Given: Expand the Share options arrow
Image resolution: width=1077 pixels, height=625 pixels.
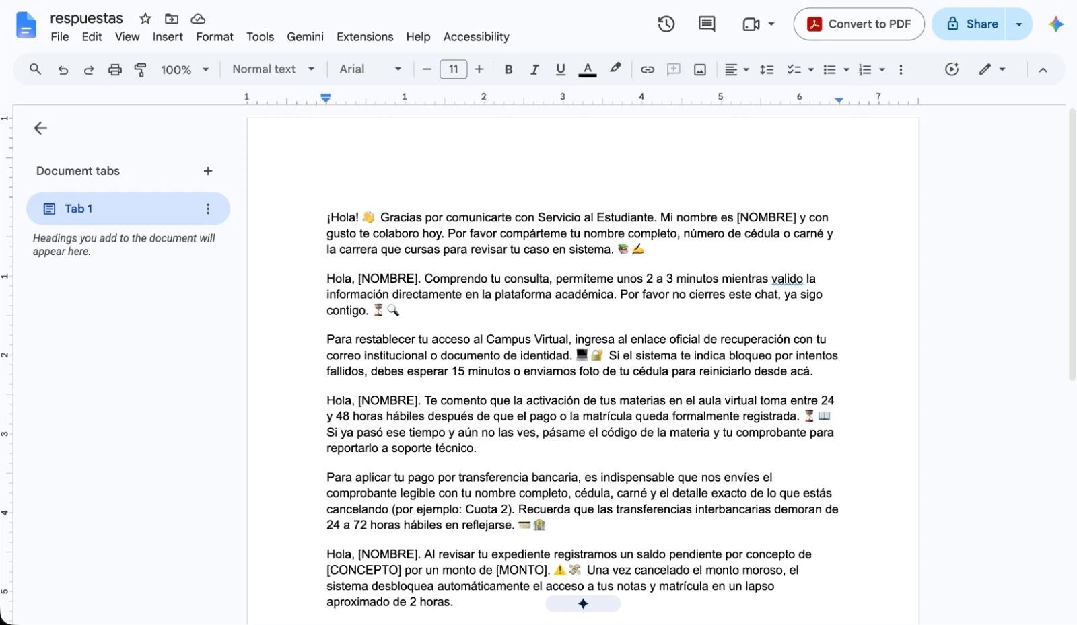Looking at the screenshot, I should (1019, 24).
